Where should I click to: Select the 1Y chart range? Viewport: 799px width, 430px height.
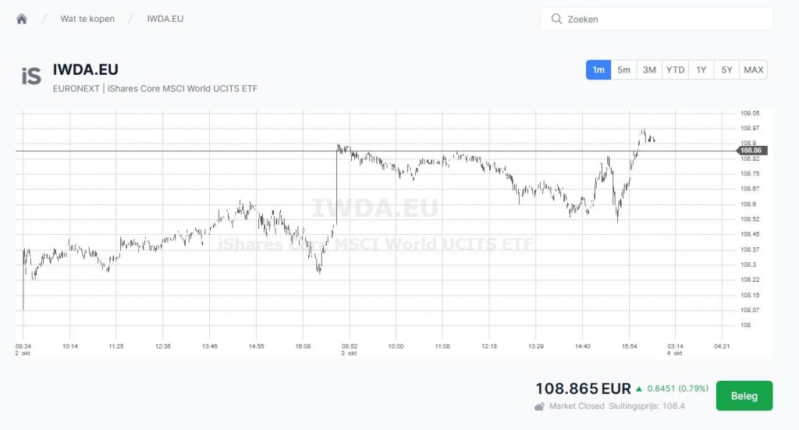[x=701, y=70]
